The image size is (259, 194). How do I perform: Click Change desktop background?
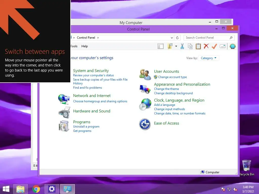[173, 93]
